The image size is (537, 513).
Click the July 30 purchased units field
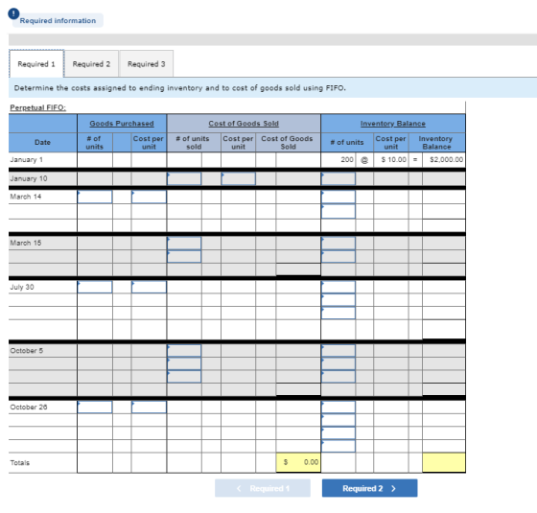click(x=95, y=287)
